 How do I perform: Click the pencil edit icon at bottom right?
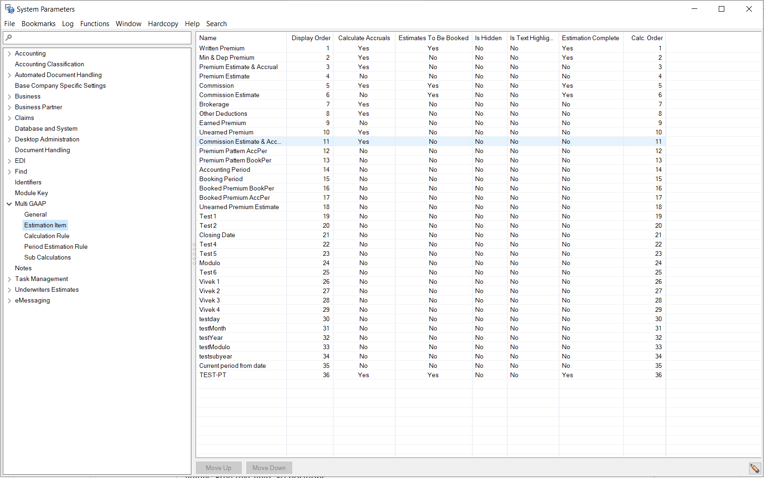click(755, 468)
